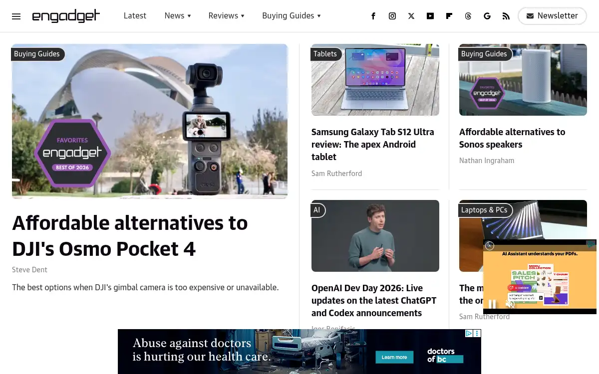This screenshot has width=599, height=374.
Task: Open author Nathan Ingraham's page
Action: (x=487, y=161)
